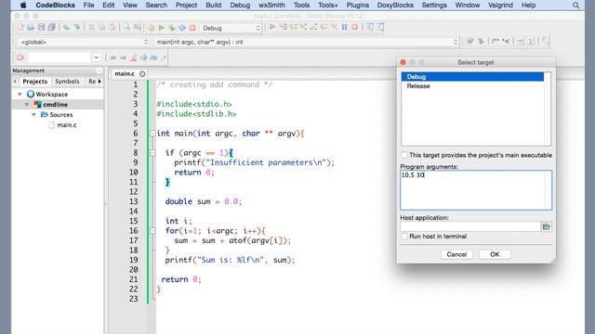Image resolution: width=595 pixels, height=334 pixels.
Task: Browse for host application via folder icon
Action: (547, 226)
